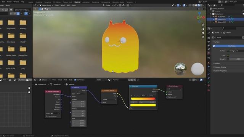Open ColorRamp interpolation Linear dropdown
The width and height of the screenshot is (244, 137).
(152, 96)
